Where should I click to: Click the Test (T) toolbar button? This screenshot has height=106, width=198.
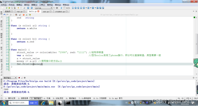[x=93, y=8]
